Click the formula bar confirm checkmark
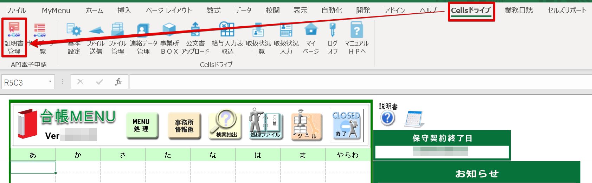This screenshot has height=183, width=592. tap(99, 82)
